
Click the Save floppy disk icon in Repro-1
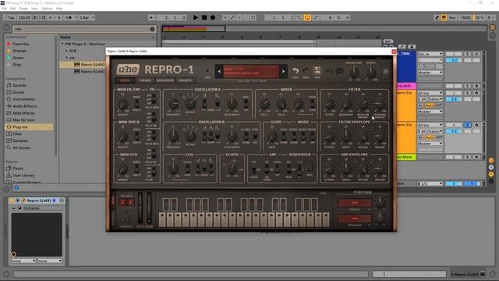[x=317, y=71]
